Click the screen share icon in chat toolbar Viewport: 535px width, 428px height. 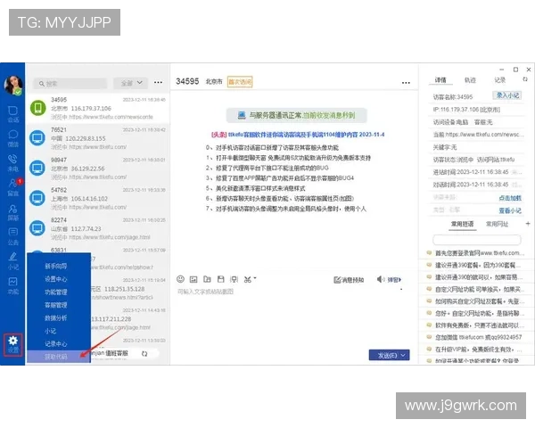click(x=234, y=279)
